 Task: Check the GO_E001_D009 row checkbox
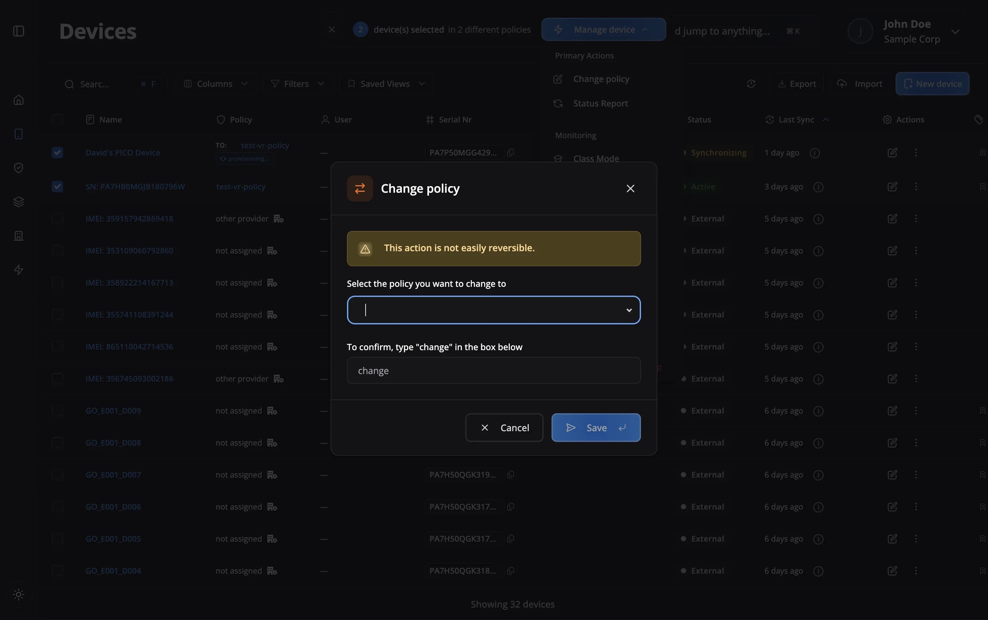[58, 411]
